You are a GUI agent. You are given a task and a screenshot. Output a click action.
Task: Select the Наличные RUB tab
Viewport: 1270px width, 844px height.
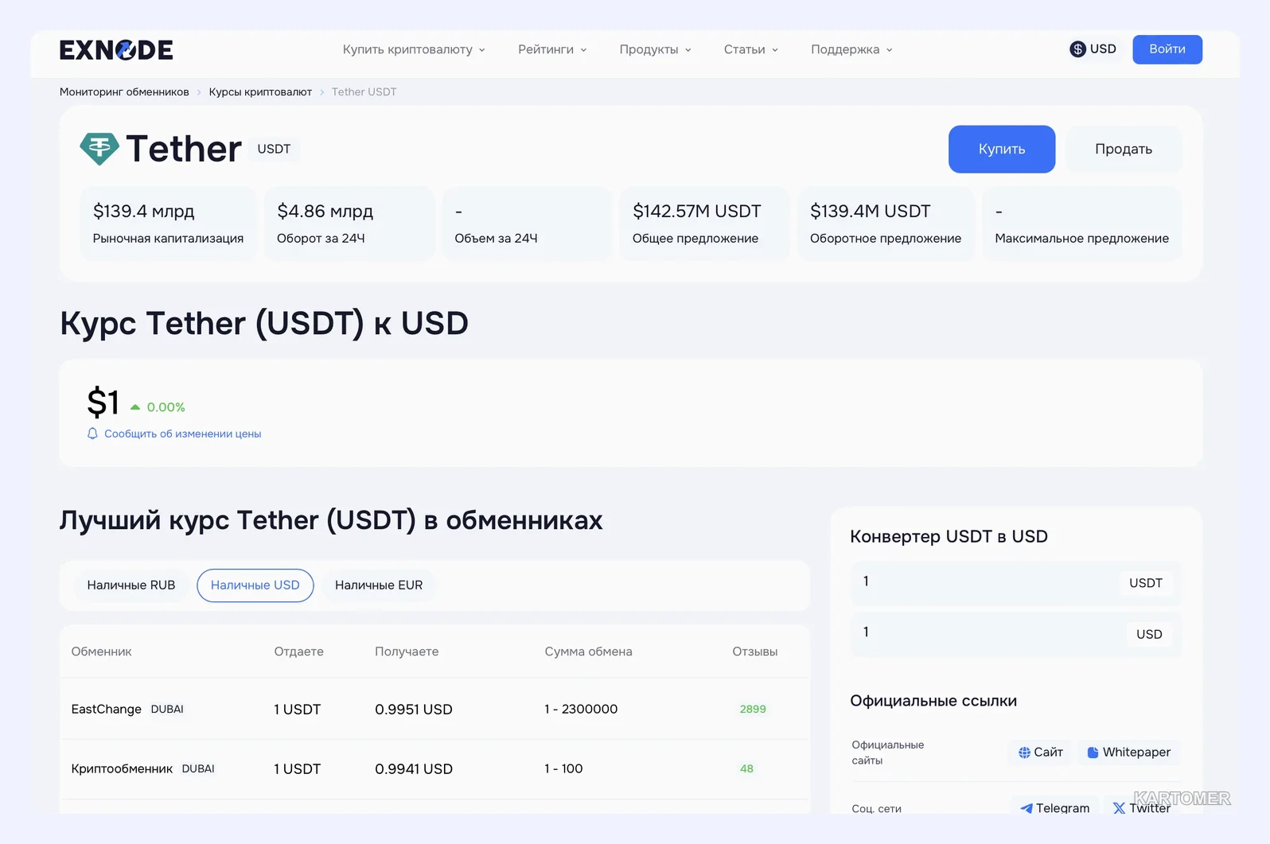click(131, 585)
